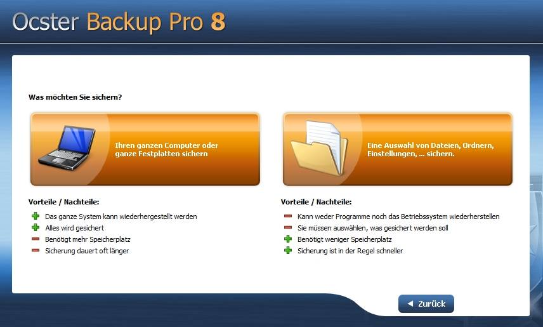Screen dimensions: 543x327
Task: Click red minus beside "Benötigt mehr Speicherplatz"
Action: 36,239
